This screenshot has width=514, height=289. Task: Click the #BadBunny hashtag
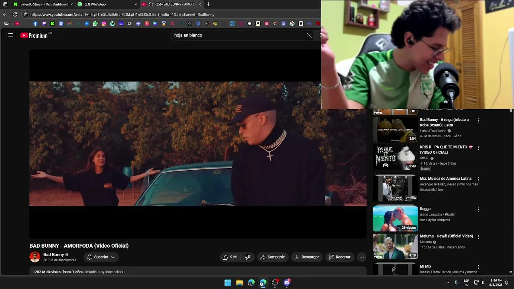95,272
